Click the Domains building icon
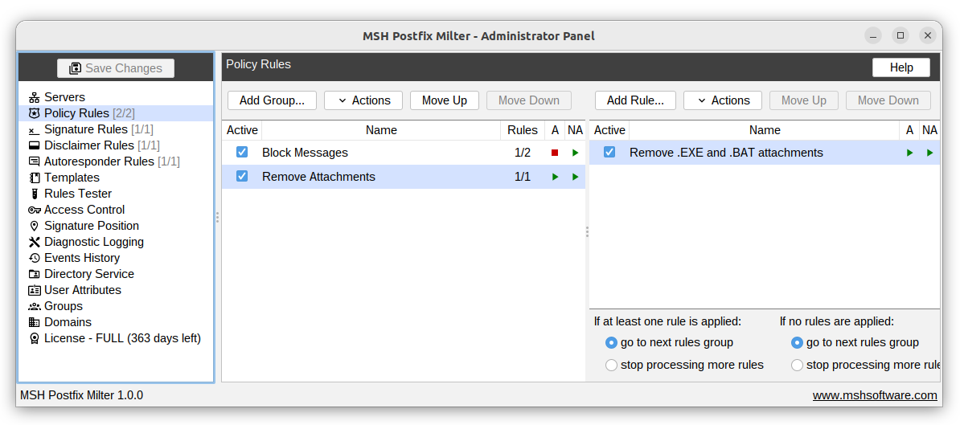 tap(35, 322)
